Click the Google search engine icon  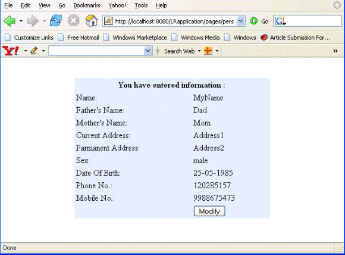pos(280,21)
